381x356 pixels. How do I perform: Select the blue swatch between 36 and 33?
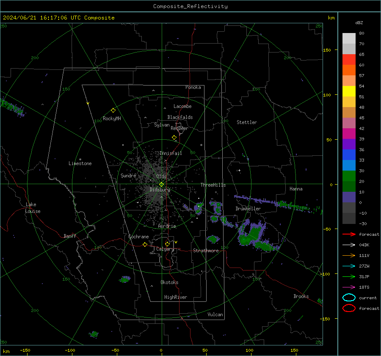[349, 155]
